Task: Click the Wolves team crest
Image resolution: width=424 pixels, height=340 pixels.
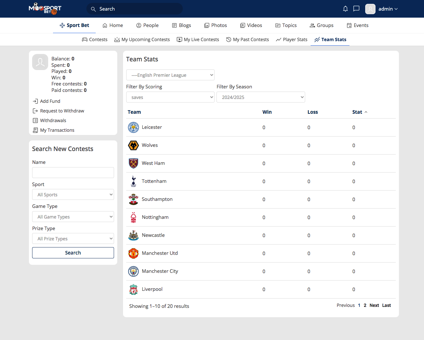Action: point(133,145)
